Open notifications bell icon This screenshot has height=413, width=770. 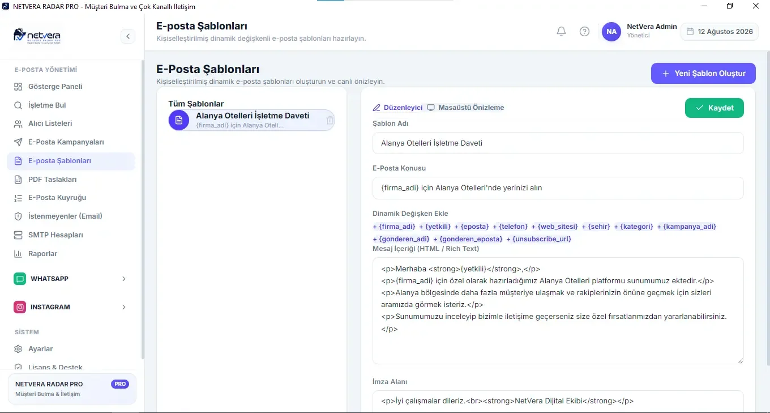561,32
